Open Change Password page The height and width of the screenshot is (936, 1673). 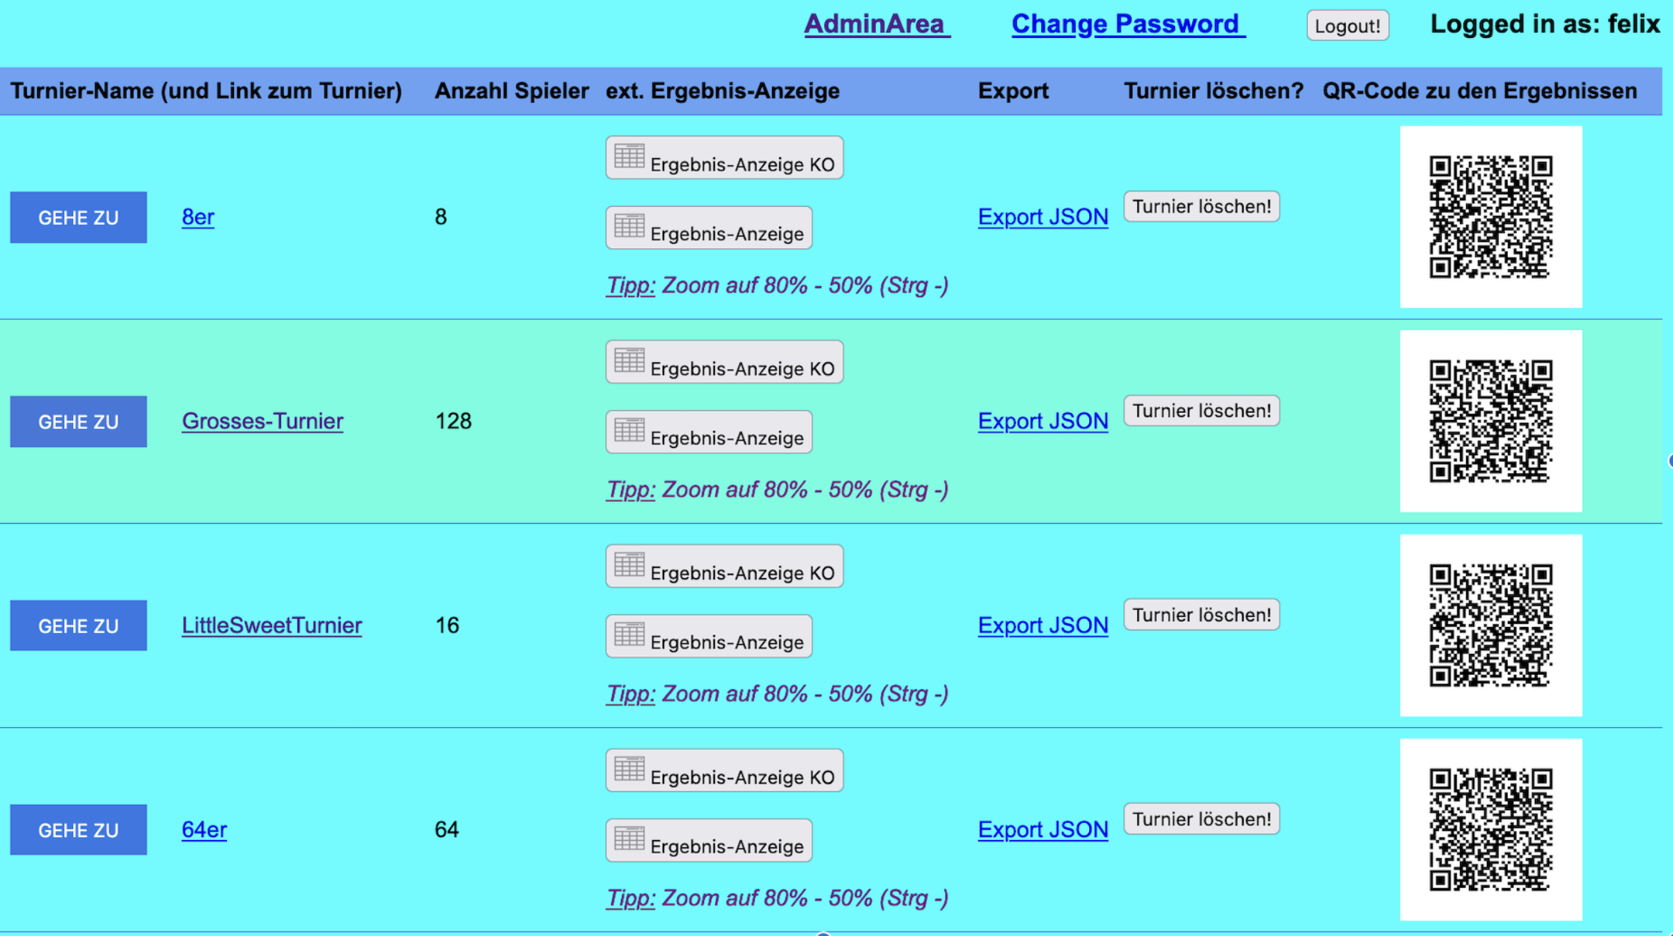click(x=1127, y=24)
